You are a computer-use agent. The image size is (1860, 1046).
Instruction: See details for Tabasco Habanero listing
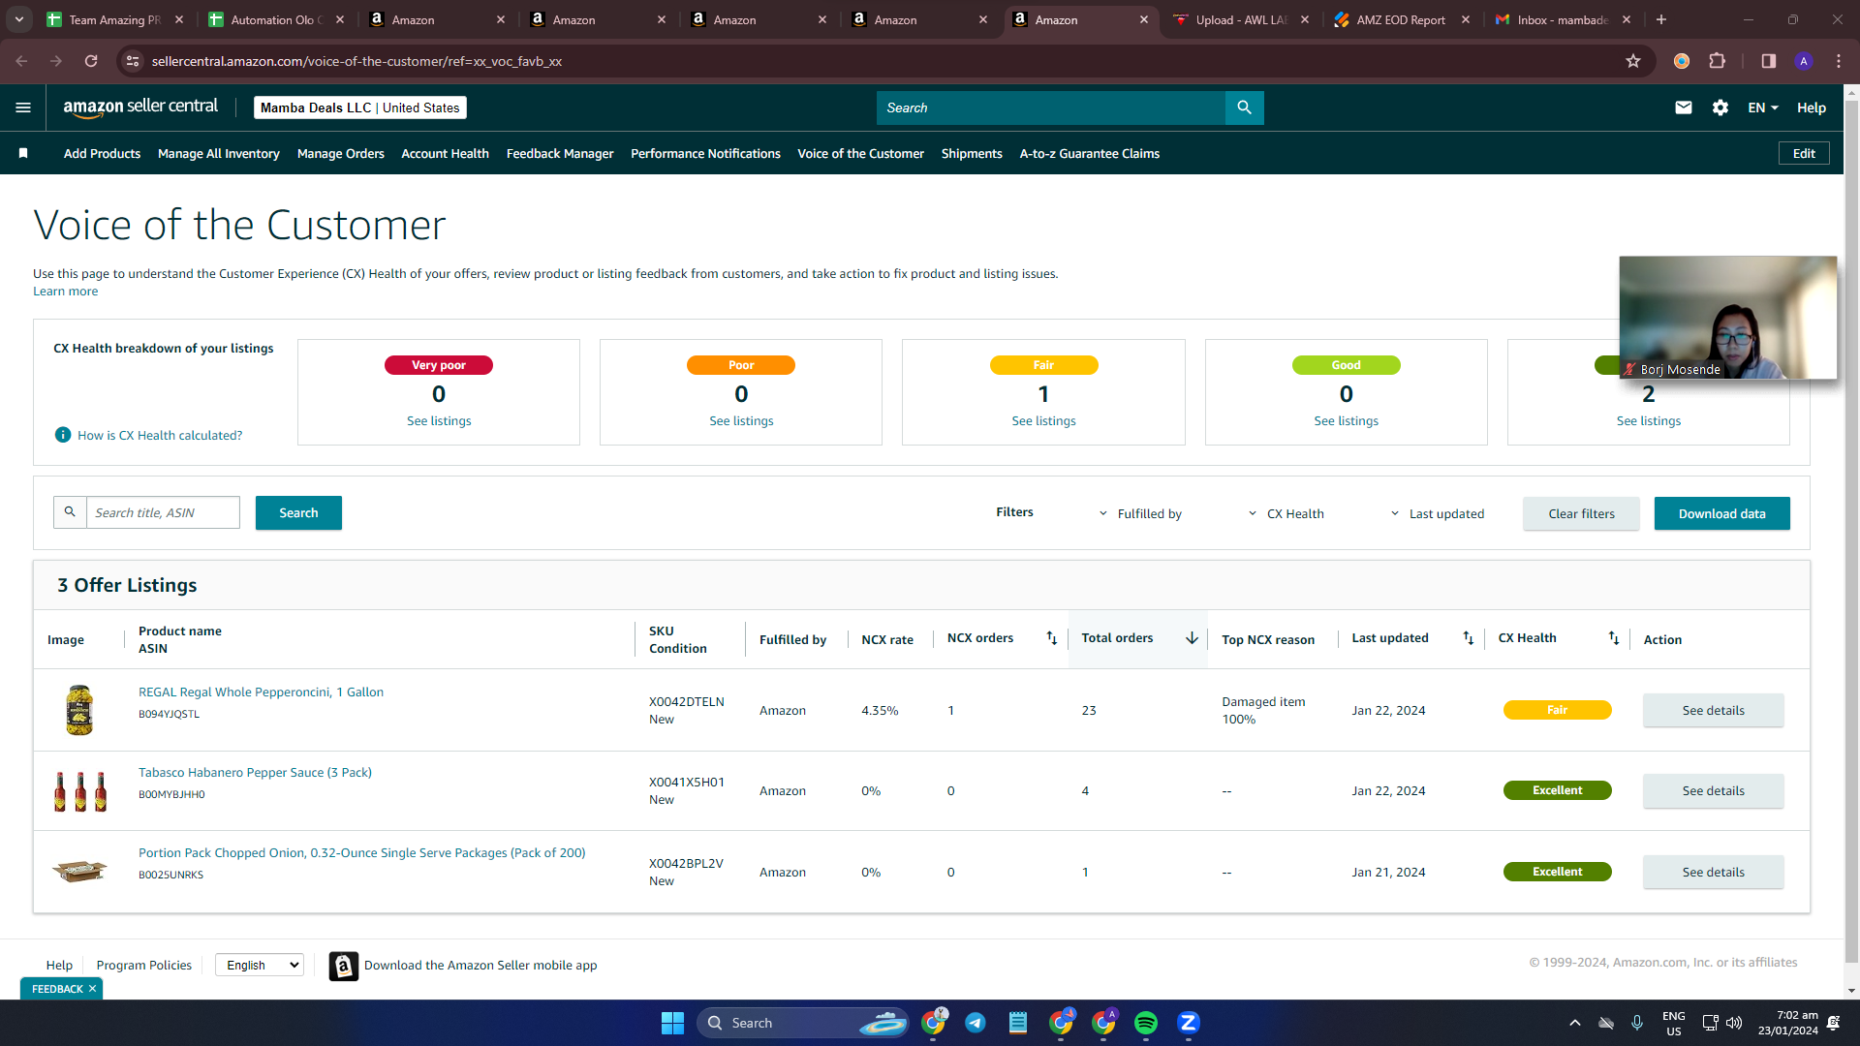tap(1713, 790)
